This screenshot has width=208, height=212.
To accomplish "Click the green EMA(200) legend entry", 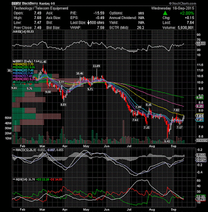I will [x=24, y=67].
